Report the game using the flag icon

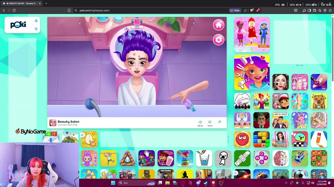(x=220, y=122)
